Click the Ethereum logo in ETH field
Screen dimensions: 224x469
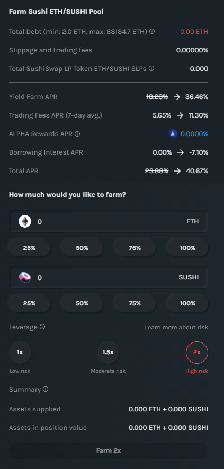(x=25, y=221)
